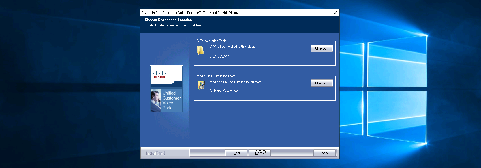The image size is (481, 168).
Task: Click the CVP Installation Folder group label
Action: click(212, 41)
